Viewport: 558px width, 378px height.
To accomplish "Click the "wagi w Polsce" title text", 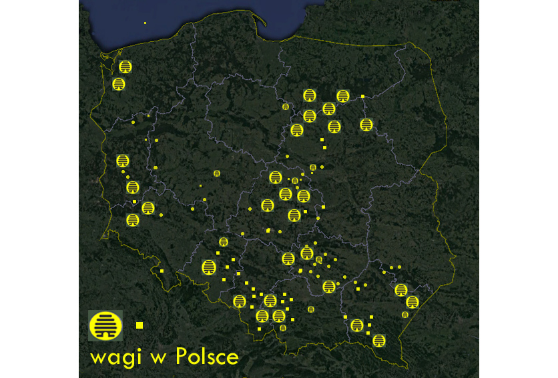I will click(164, 357).
